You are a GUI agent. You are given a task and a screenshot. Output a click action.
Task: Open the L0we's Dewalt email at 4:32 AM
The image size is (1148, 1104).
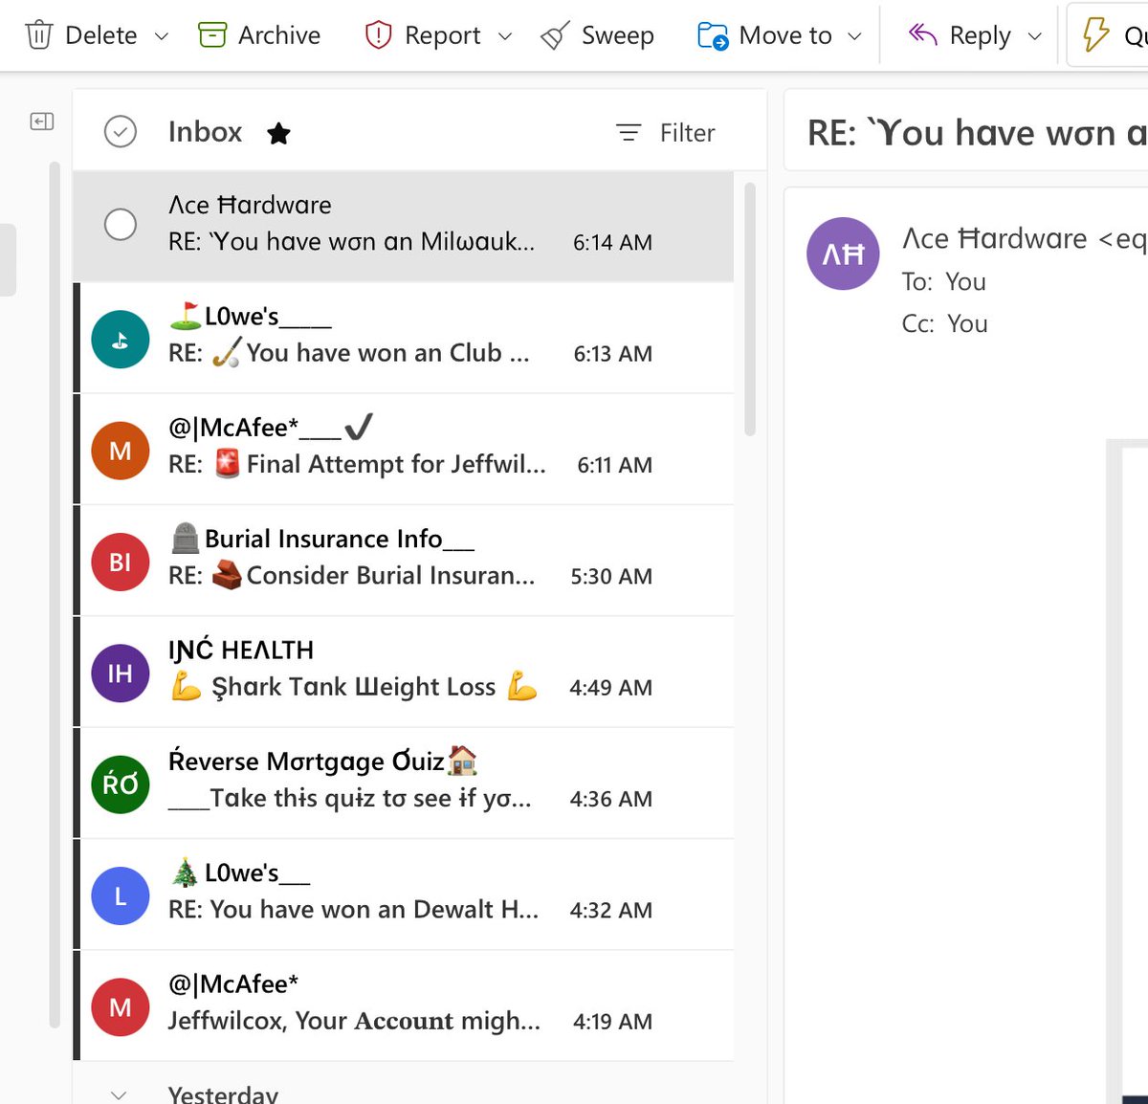tap(404, 894)
